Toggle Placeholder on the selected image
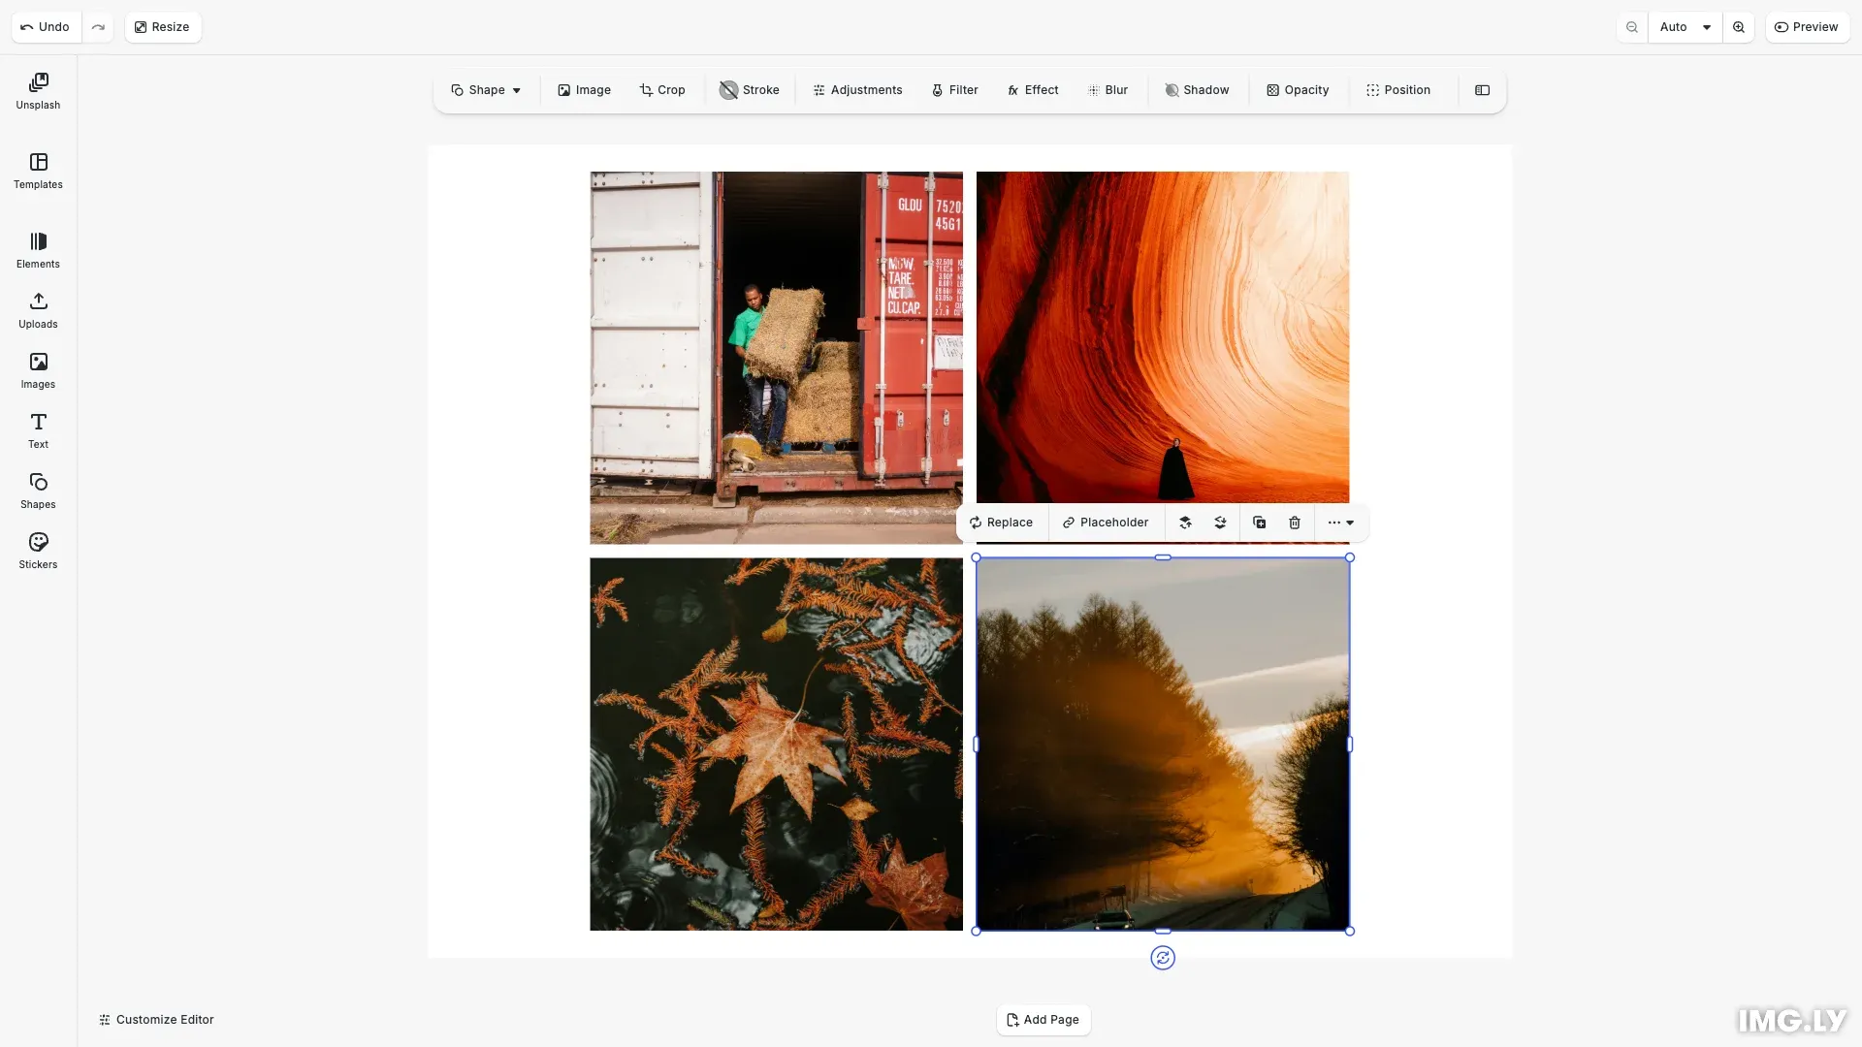The height and width of the screenshot is (1047, 1862). [1105, 523]
